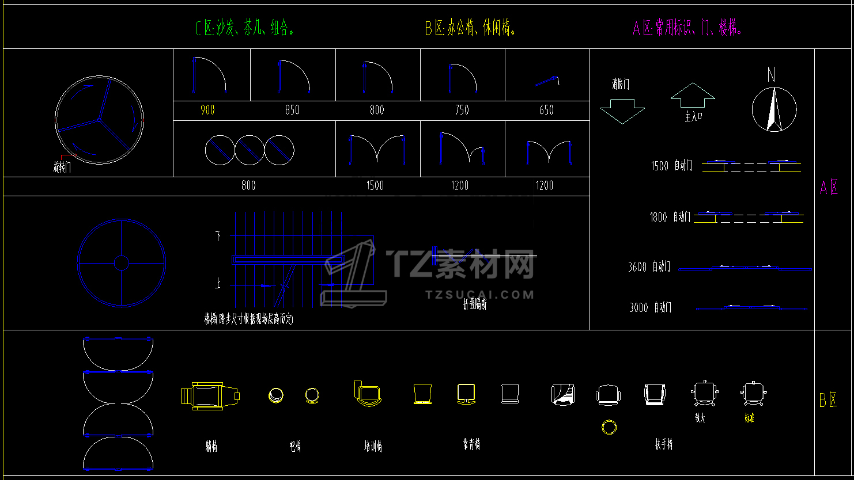Click the yellow header B区:办公椅、休闲椅。

pyautogui.click(x=470, y=28)
